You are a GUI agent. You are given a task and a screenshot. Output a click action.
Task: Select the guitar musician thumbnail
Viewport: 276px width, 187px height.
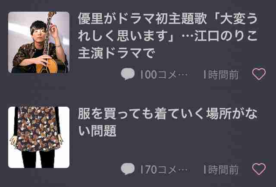pos(39,42)
